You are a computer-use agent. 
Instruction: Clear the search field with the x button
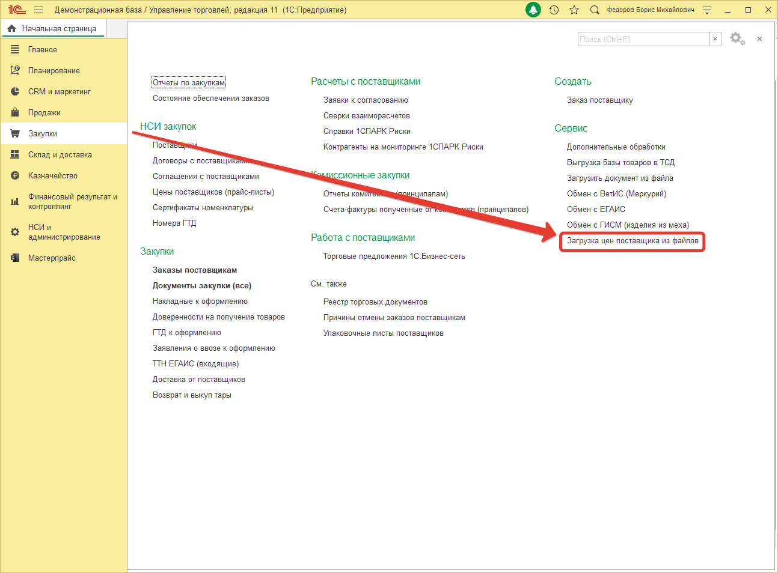point(715,39)
